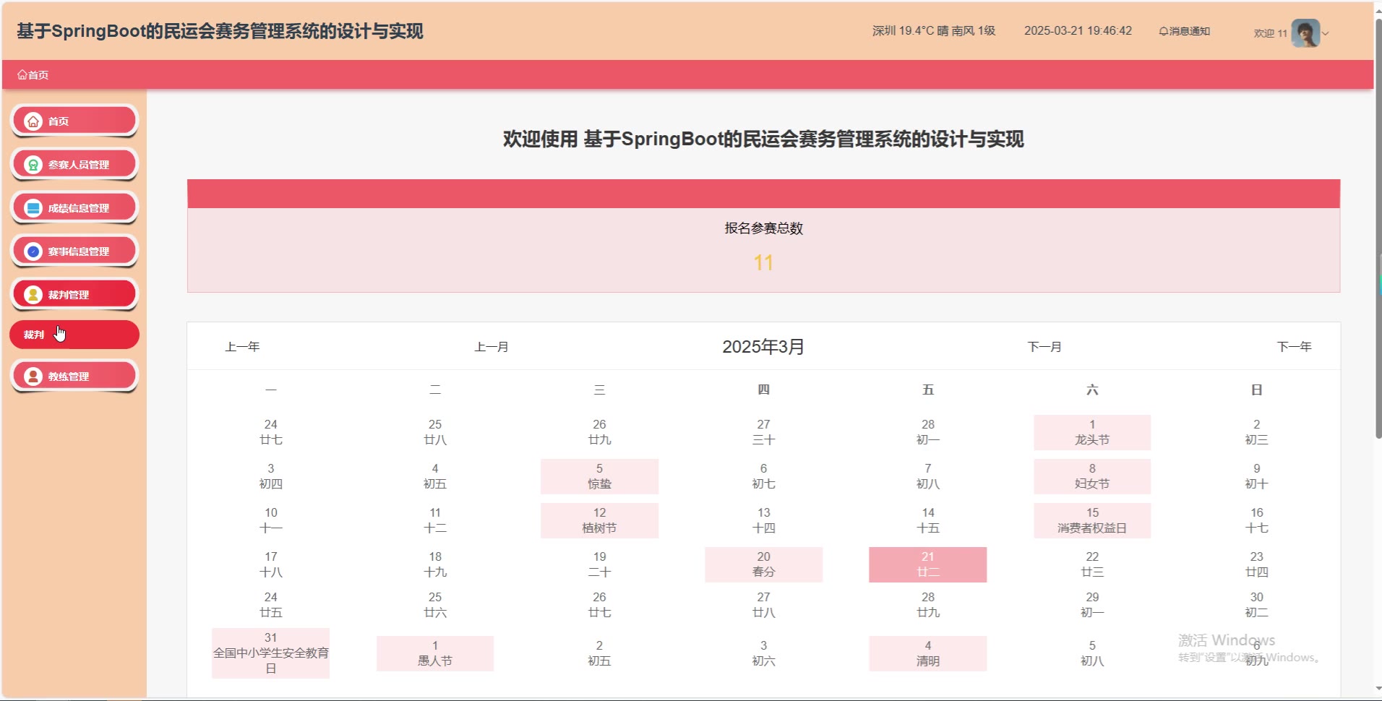The image size is (1382, 701).
Task: Select calendar date 4 初五
Action: click(x=435, y=476)
